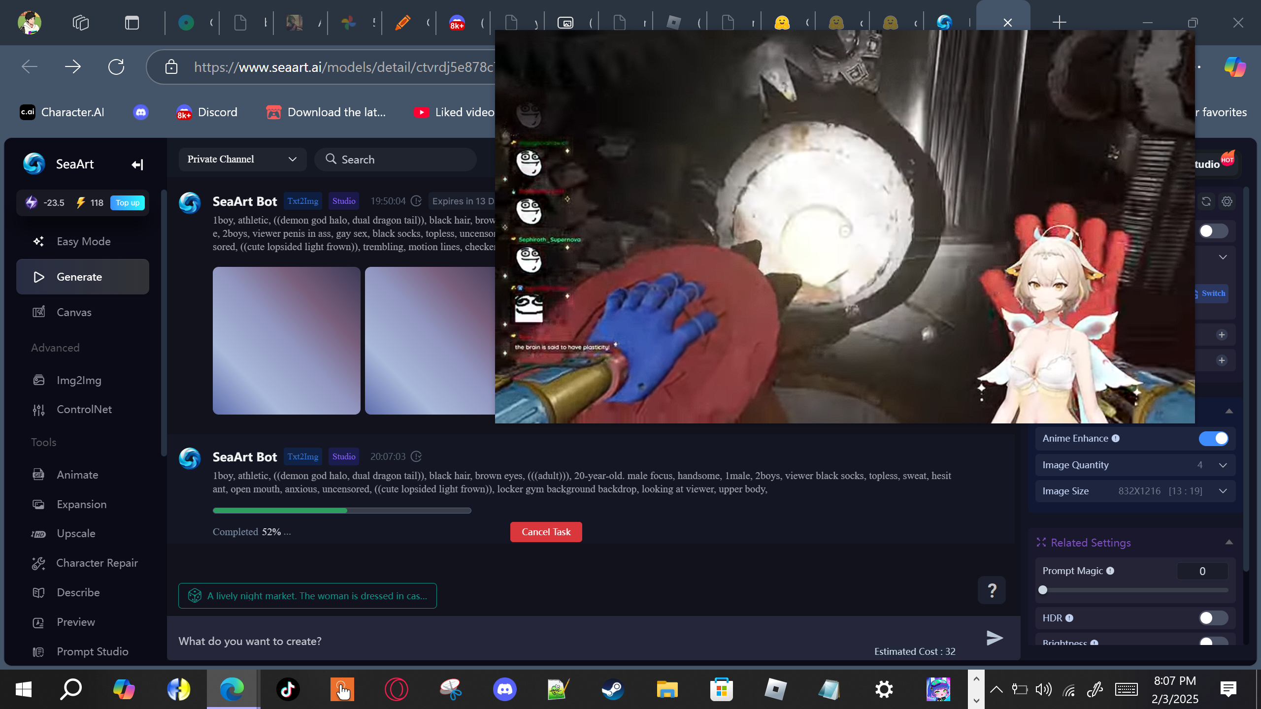Click the prompt box "What do you want to create?"
Image resolution: width=1261 pixels, height=709 pixels.
(x=571, y=641)
